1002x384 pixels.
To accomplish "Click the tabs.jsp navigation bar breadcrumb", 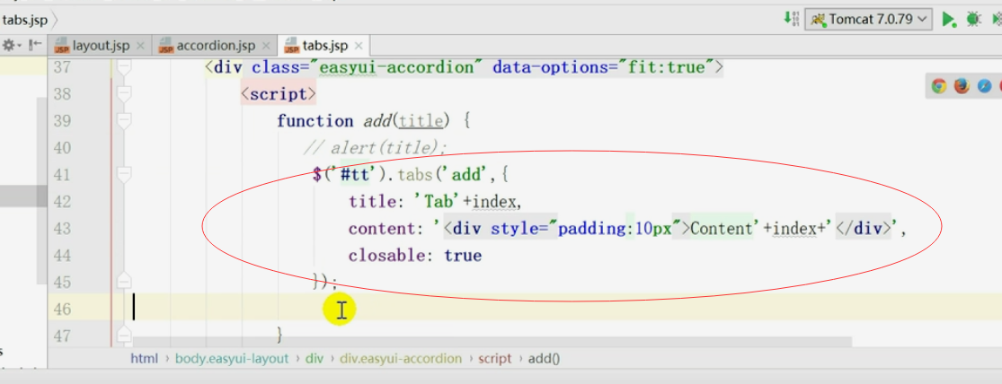I will (25, 20).
